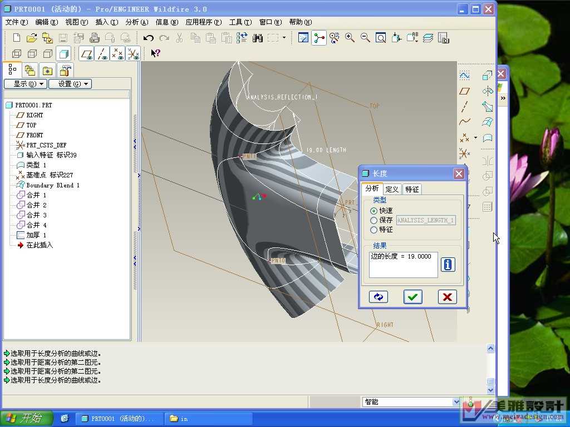Switch to the 定义 tab in length dialog
Image resolution: width=570 pixels, height=427 pixels.
coord(392,189)
